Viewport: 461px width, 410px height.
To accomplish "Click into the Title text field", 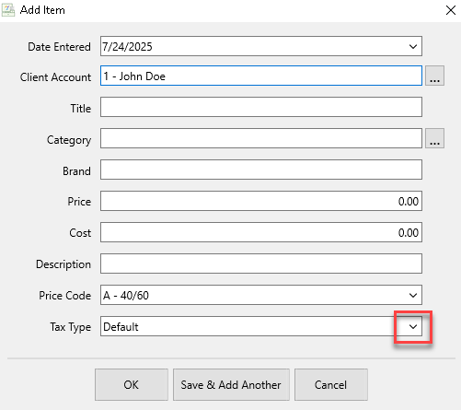I will [261, 107].
